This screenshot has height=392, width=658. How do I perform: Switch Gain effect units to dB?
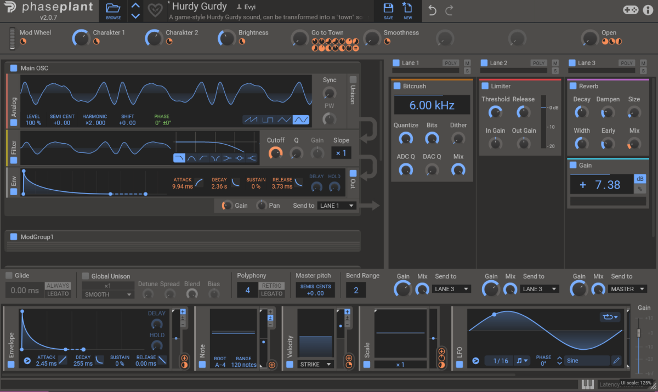pos(640,179)
